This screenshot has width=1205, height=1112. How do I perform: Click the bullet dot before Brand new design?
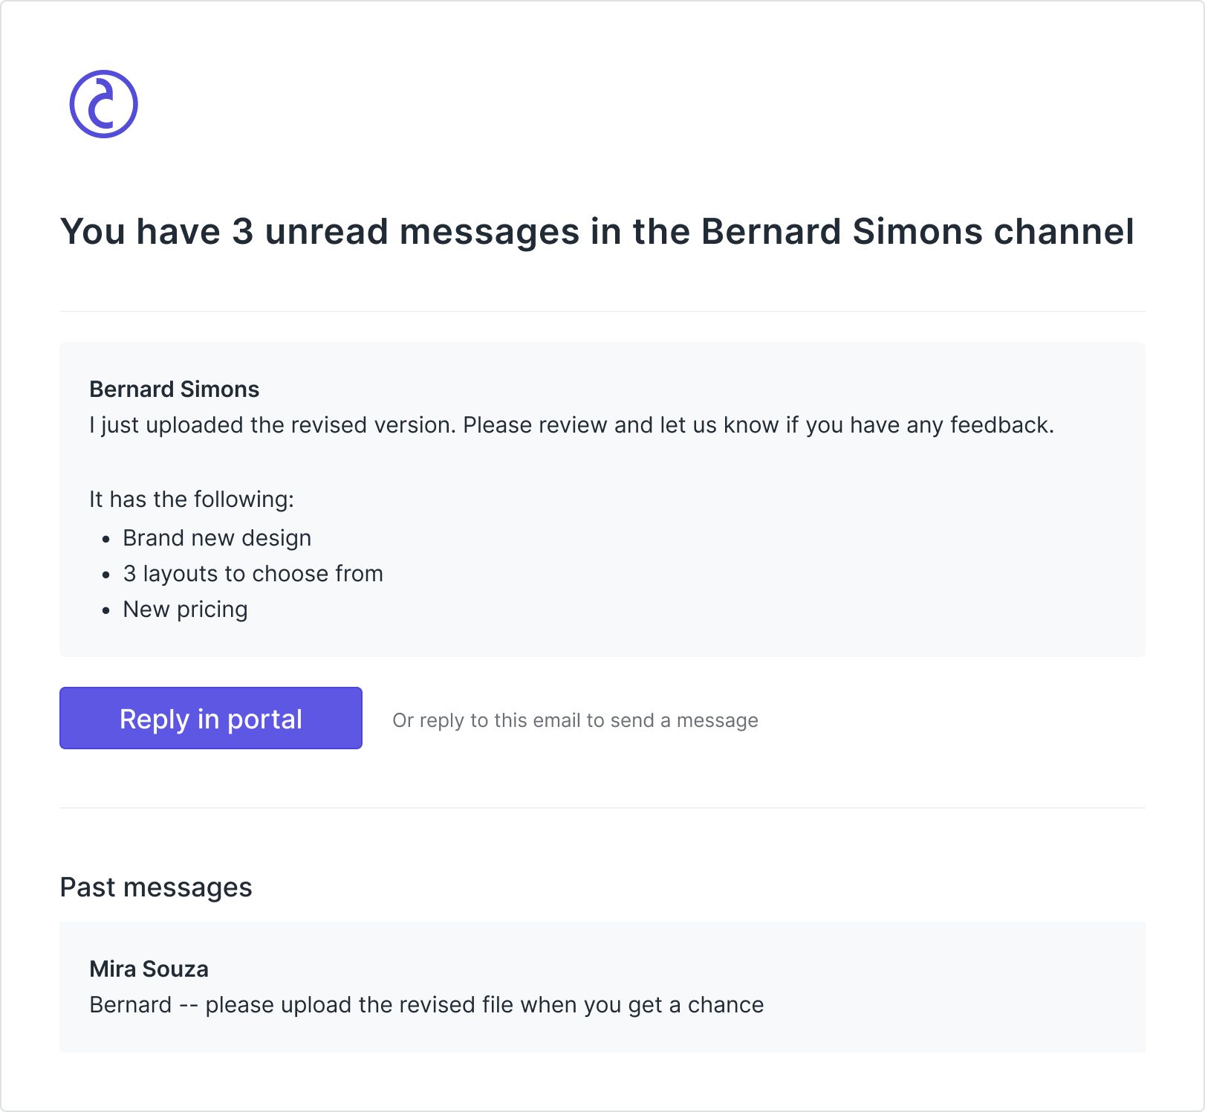[107, 539]
